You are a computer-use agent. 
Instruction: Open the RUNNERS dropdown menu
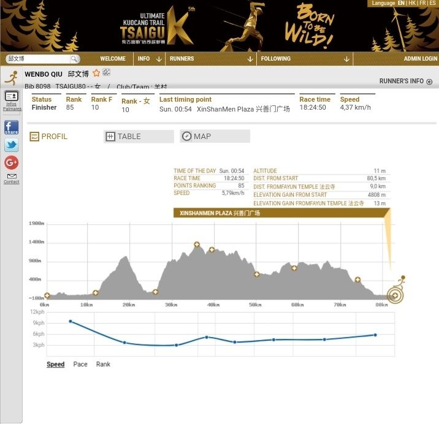(x=210, y=59)
